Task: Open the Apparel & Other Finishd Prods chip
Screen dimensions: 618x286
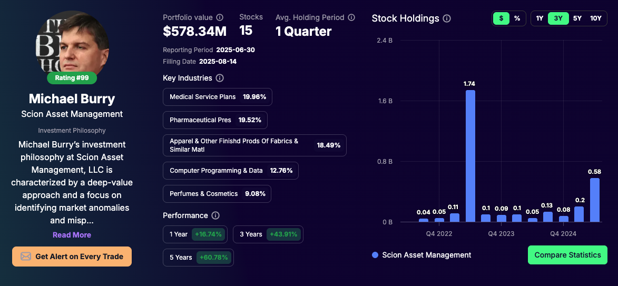Action: click(254, 145)
